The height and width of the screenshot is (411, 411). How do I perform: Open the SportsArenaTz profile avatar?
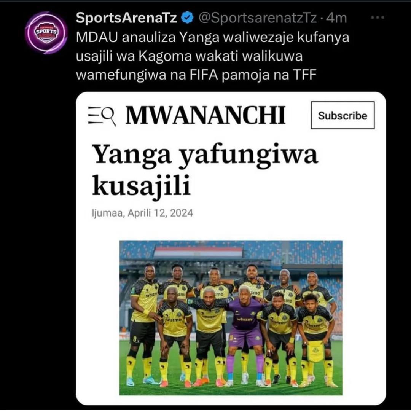(46, 33)
